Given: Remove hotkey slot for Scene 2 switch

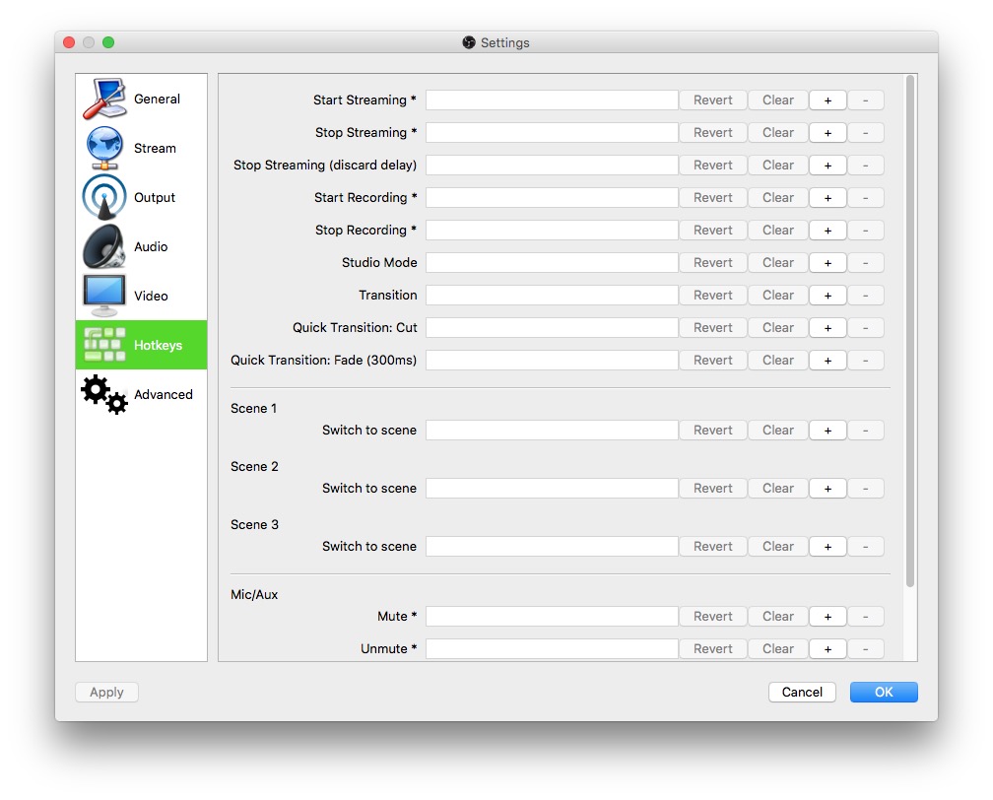Looking at the screenshot, I should [x=865, y=489].
